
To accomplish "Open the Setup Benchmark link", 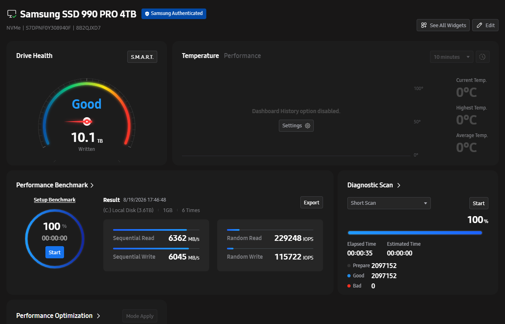I will [55, 200].
